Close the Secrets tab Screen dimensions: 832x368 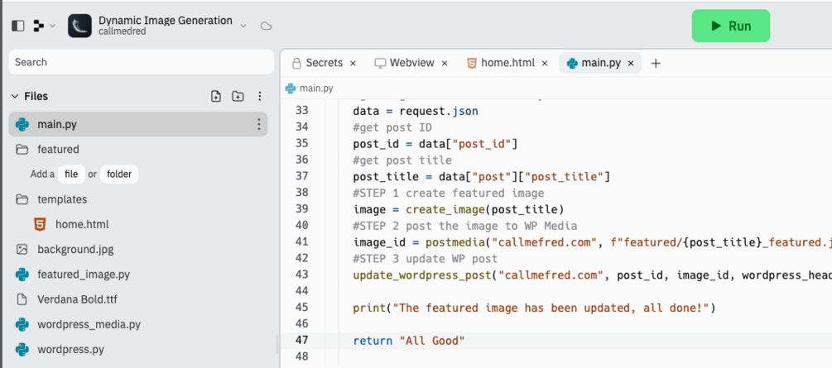353,63
